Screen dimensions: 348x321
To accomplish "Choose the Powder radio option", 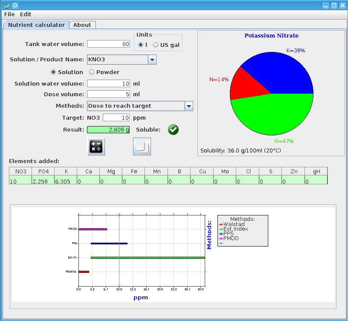I will click(92, 72).
